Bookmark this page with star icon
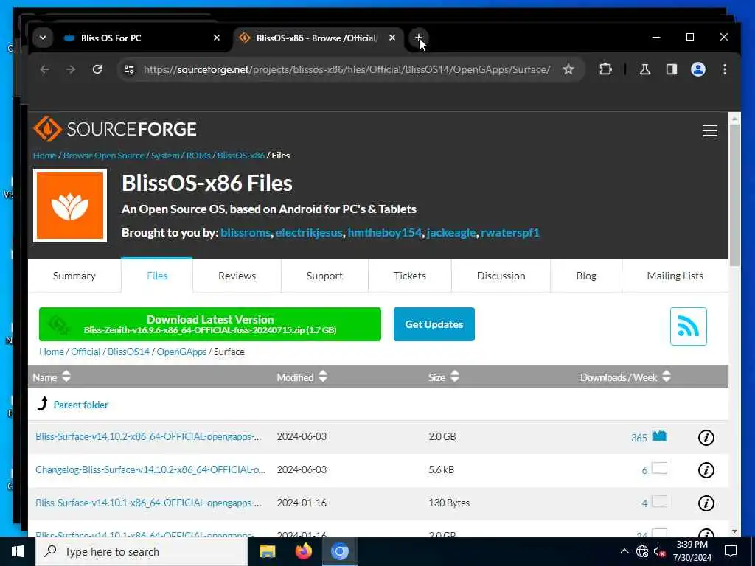 tap(568, 69)
